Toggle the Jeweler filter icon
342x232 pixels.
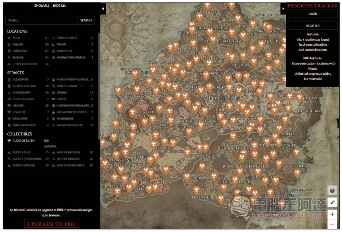click(9, 112)
